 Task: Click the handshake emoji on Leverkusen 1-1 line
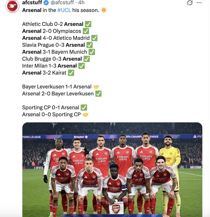96,87
